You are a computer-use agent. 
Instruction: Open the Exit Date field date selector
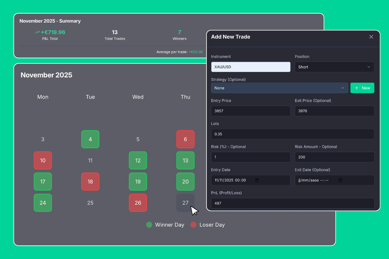point(340,180)
